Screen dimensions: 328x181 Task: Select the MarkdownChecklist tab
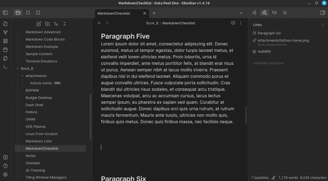tap(114, 13)
